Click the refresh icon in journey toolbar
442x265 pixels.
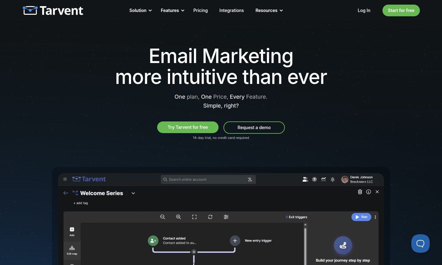(210, 217)
